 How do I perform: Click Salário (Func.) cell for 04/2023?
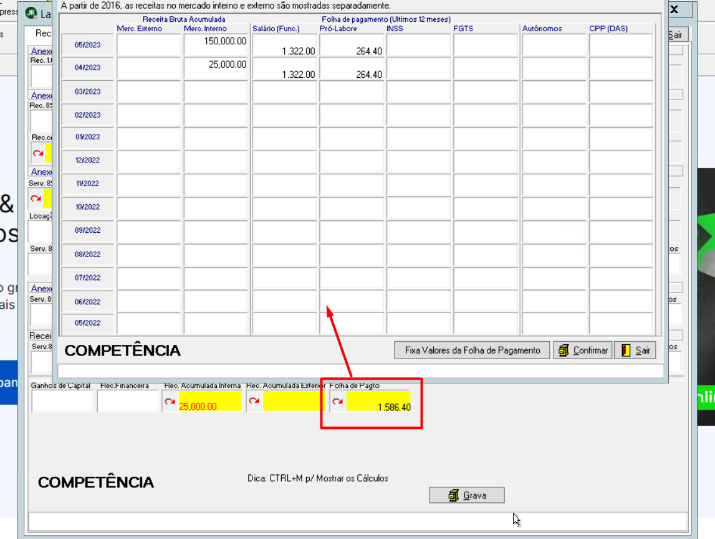click(284, 68)
